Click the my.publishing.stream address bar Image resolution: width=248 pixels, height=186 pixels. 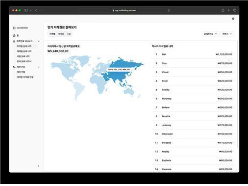coord(124,10)
